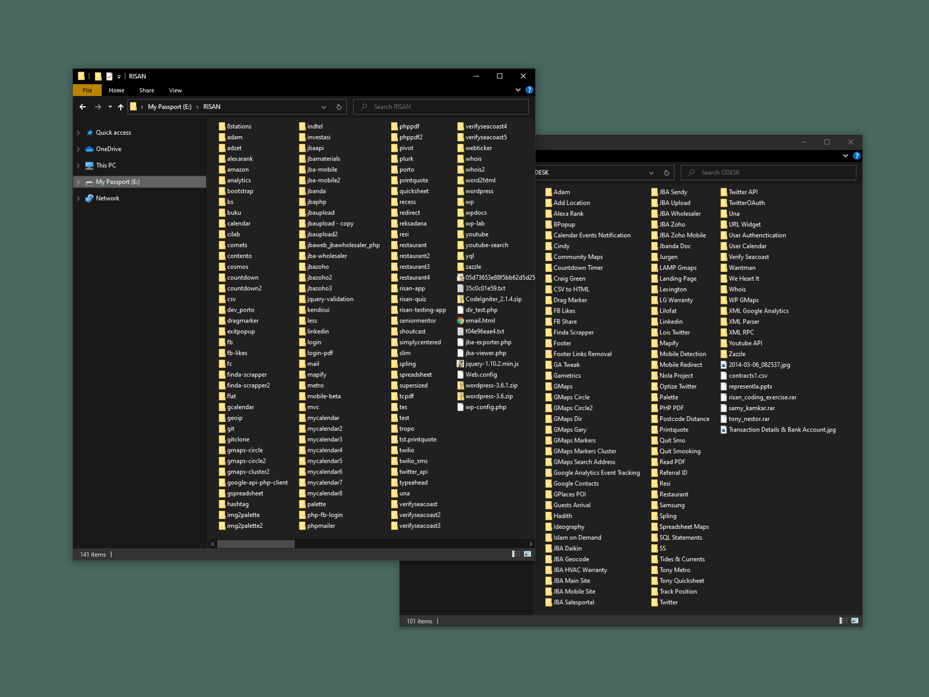This screenshot has width=929, height=697.
Task: Click the horizontal scrollbar thumb in RISAN
Action: (255, 544)
